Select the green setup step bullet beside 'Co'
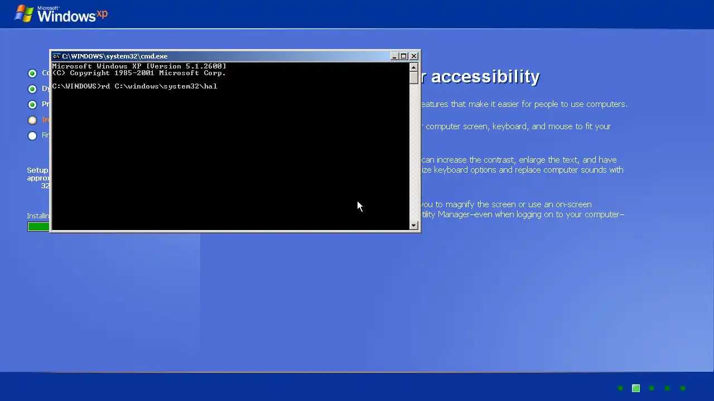This screenshot has height=401, width=714. [32, 73]
